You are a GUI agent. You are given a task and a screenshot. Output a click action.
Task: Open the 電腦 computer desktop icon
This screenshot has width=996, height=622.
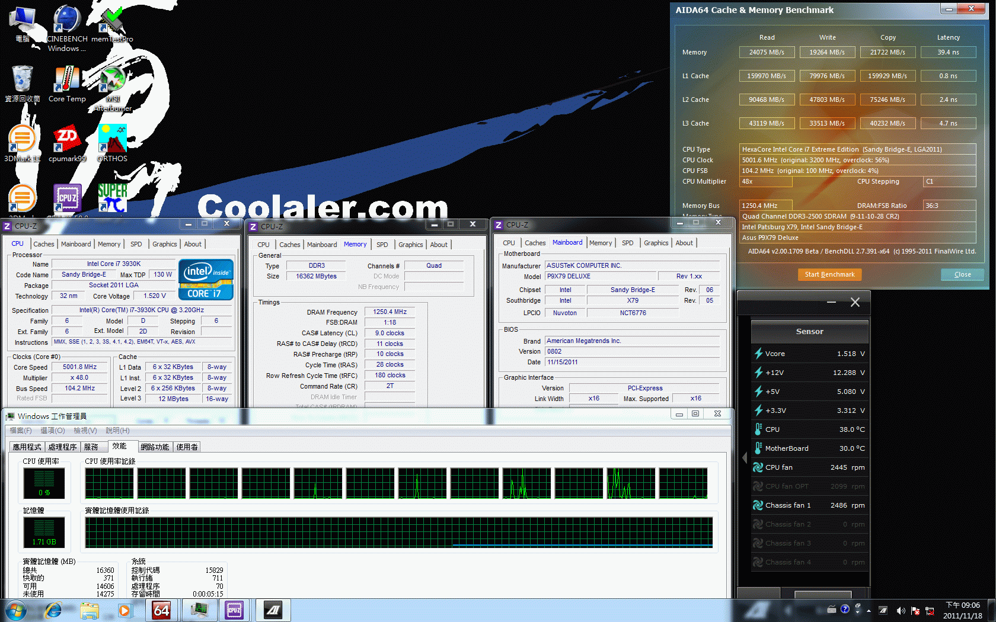click(22, 24)
